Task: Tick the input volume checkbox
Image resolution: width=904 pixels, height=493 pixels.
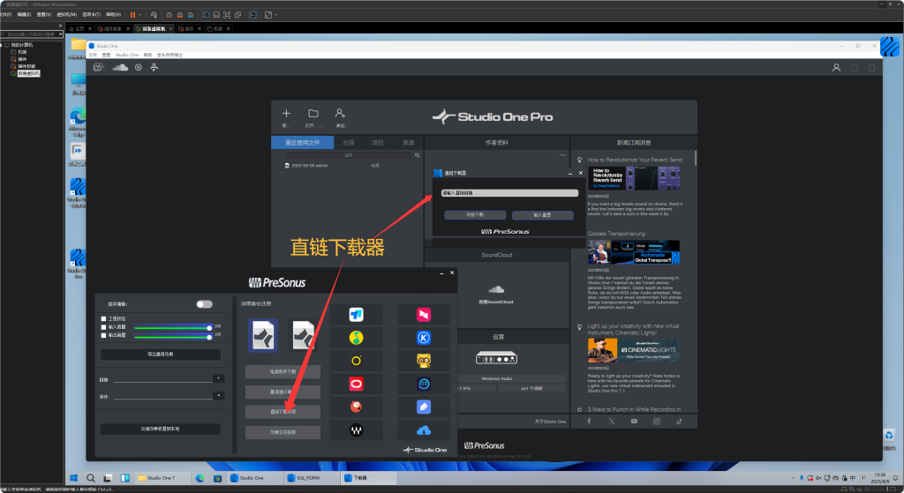Action: pos(104,327)
